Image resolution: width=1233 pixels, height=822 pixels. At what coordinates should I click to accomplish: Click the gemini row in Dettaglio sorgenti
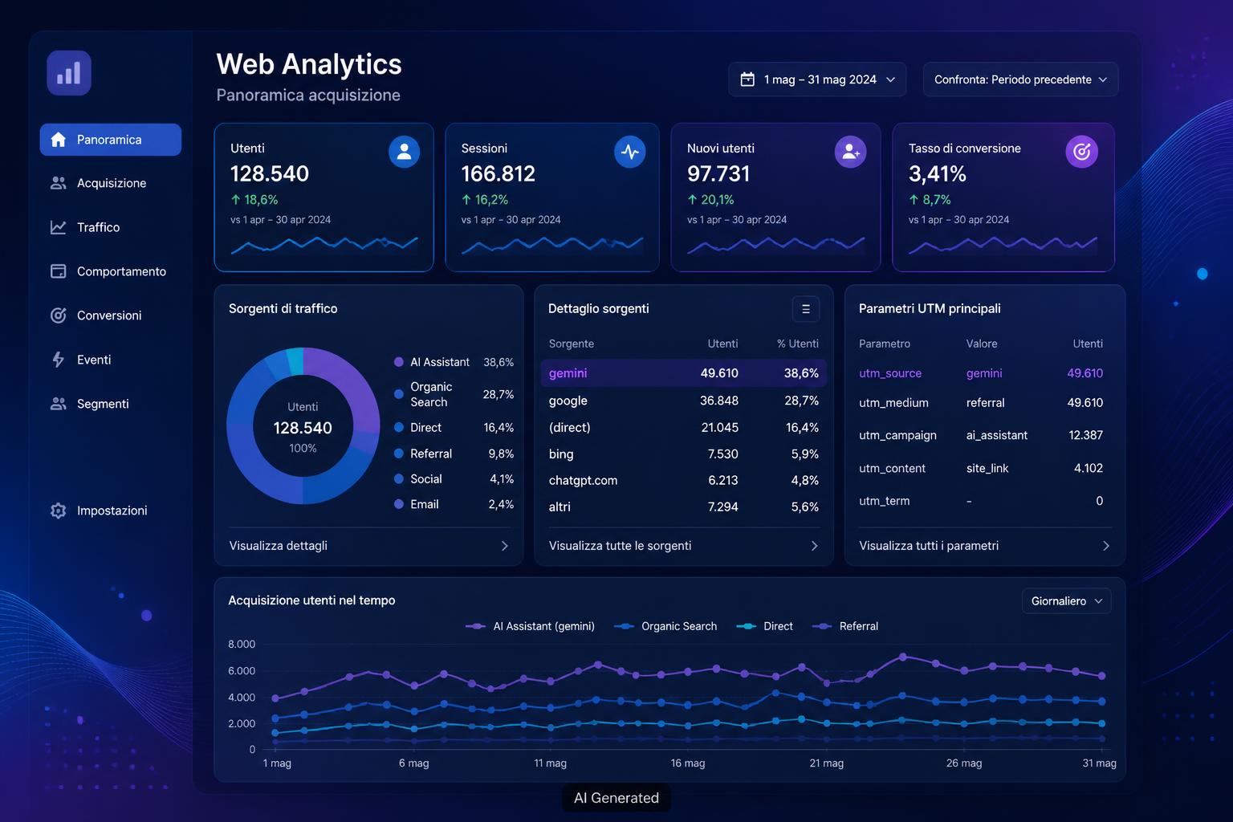[x=683, y=373]
